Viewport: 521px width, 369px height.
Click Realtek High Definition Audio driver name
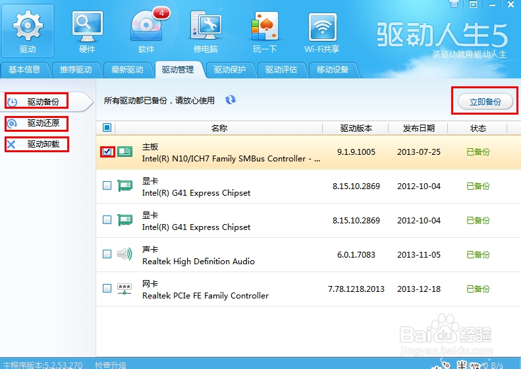point(198,262)
